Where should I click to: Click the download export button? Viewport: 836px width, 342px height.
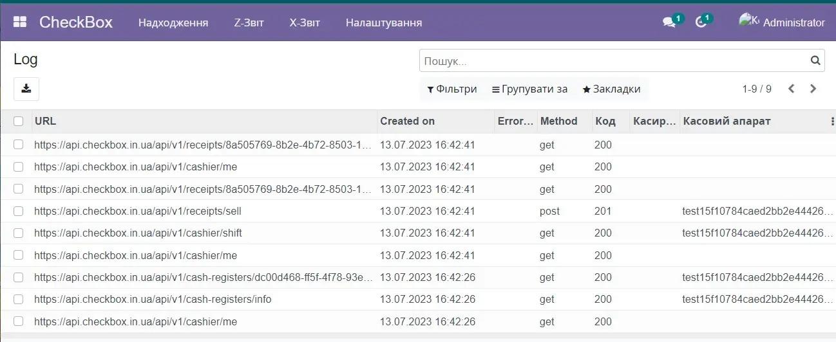coord(26,89)
